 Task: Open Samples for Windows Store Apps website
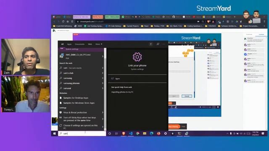81,103
